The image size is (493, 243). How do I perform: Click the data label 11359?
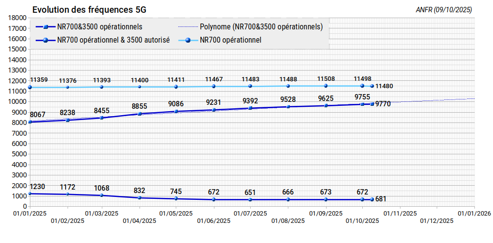39,80
